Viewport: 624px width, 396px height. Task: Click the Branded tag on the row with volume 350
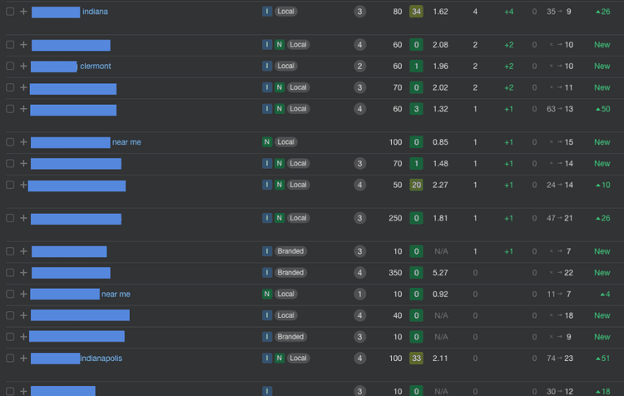tap(290, 273)
